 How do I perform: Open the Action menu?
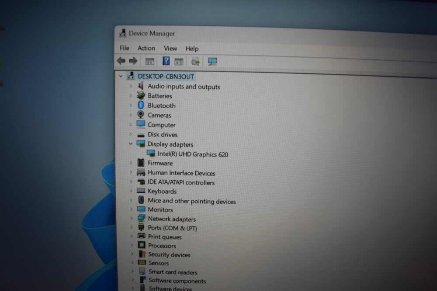[146, 48]
